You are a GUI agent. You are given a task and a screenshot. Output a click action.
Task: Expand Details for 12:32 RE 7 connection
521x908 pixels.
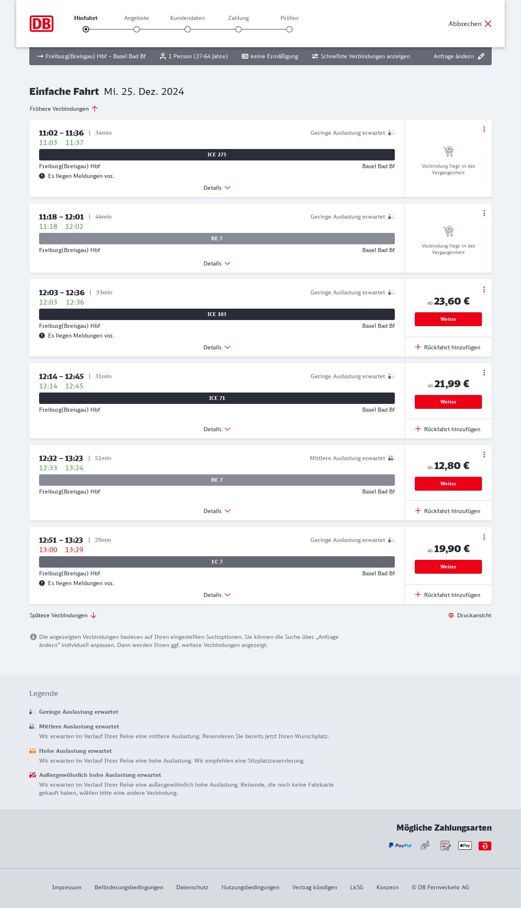(x=217, y=511)
